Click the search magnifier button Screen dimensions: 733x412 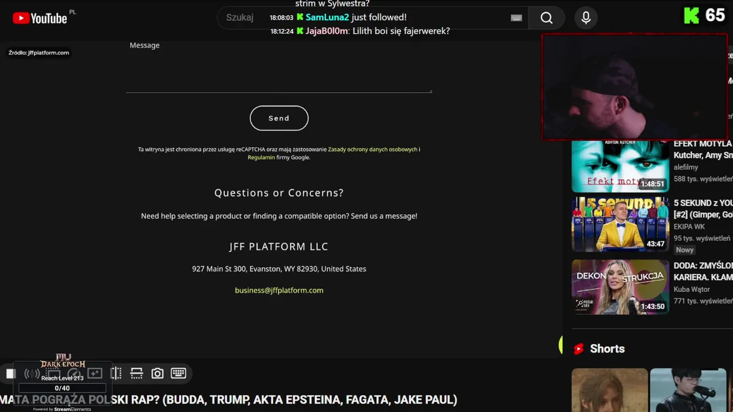[x=546, y=18]
